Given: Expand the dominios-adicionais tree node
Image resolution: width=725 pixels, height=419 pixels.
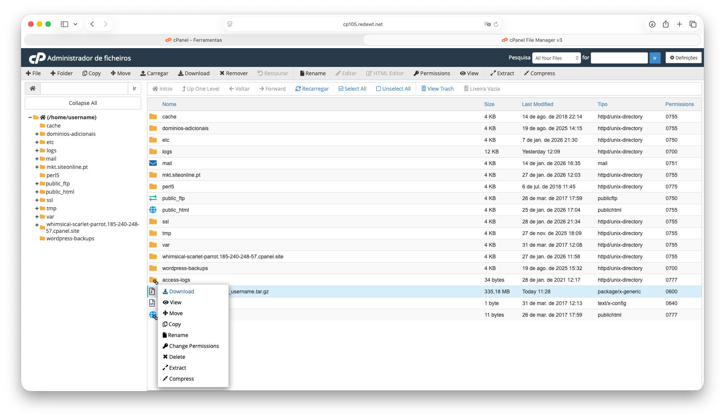Looking at the screenshot, I should pyautogui.click(x=37, y=134).
